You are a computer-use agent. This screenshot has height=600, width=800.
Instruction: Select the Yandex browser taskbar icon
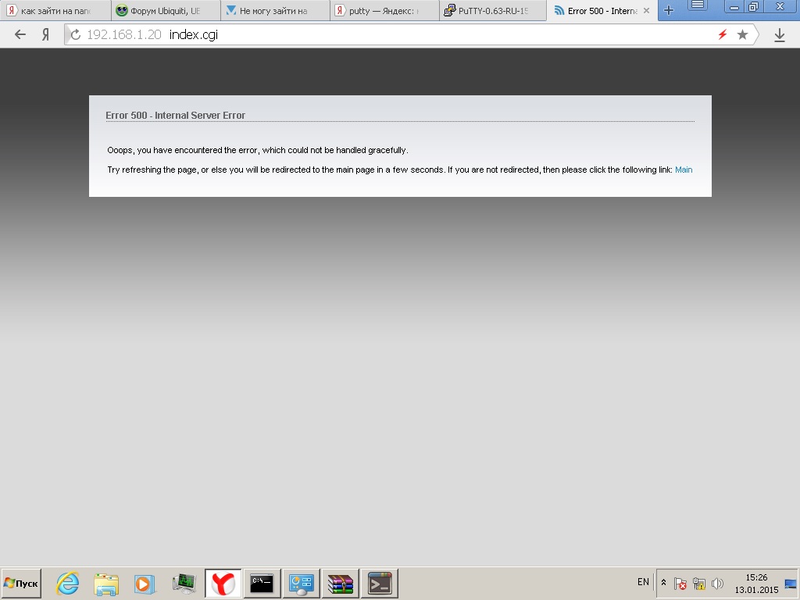[x=223, y=583]
